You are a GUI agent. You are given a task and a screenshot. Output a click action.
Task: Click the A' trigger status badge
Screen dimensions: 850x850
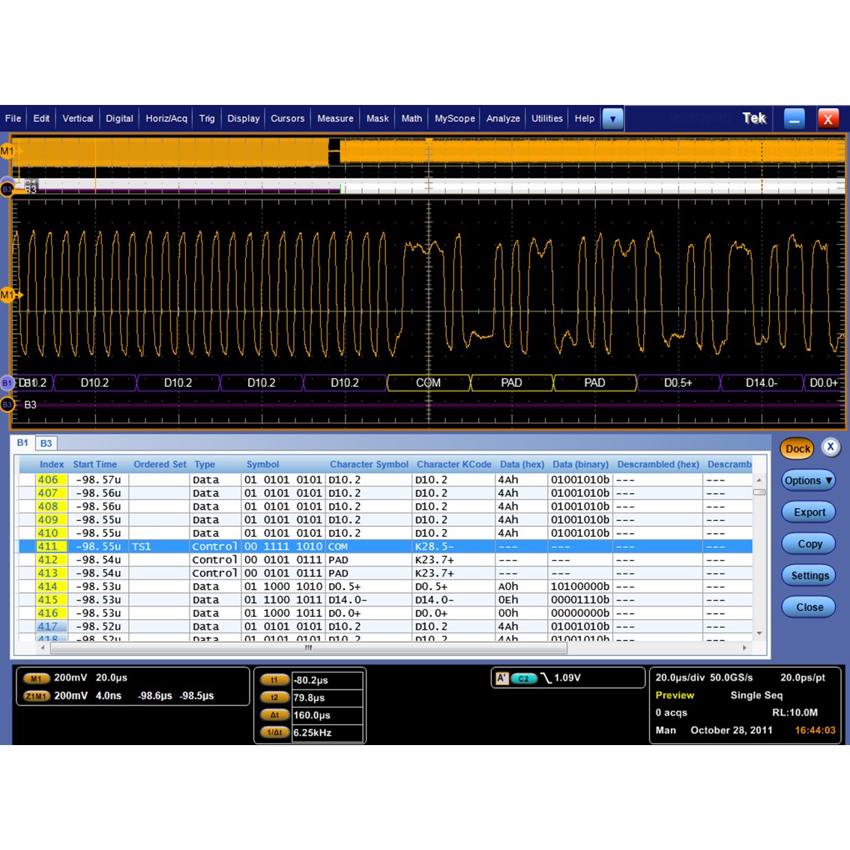click(503, 678)
